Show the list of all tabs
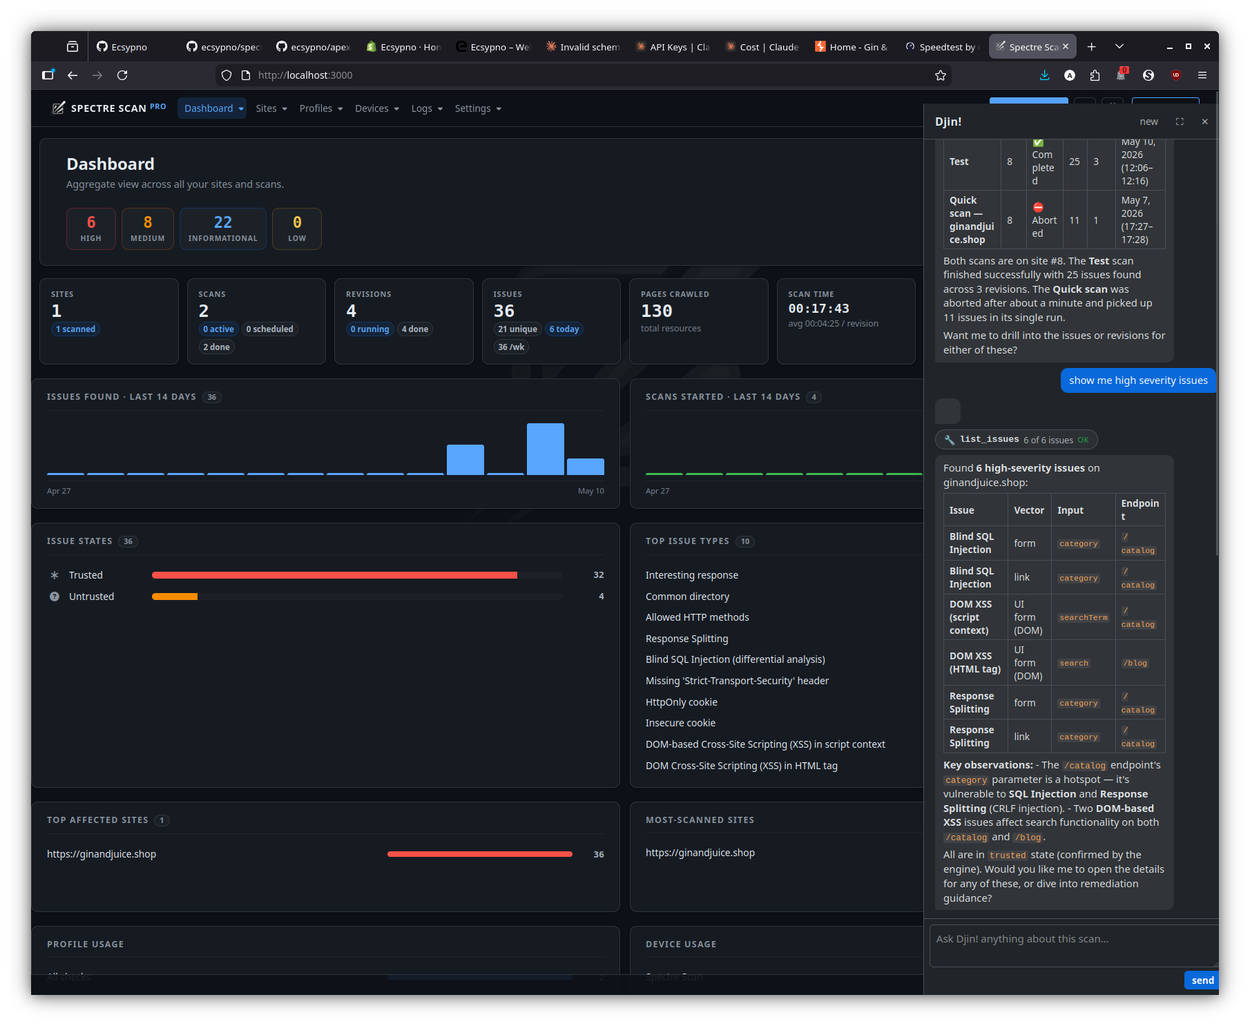 coord(1119,46)
